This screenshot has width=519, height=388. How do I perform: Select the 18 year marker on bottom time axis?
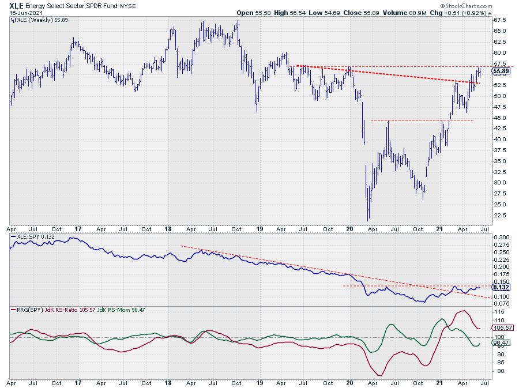[x=169, y=382]
